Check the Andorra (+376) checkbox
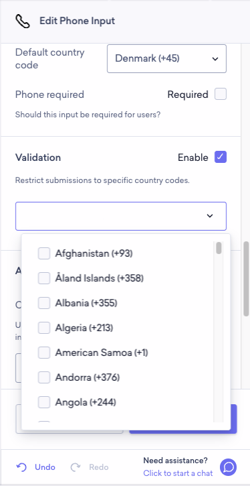Image resolution: width=250 pixels, height=486 pixels. click(44, 377)
